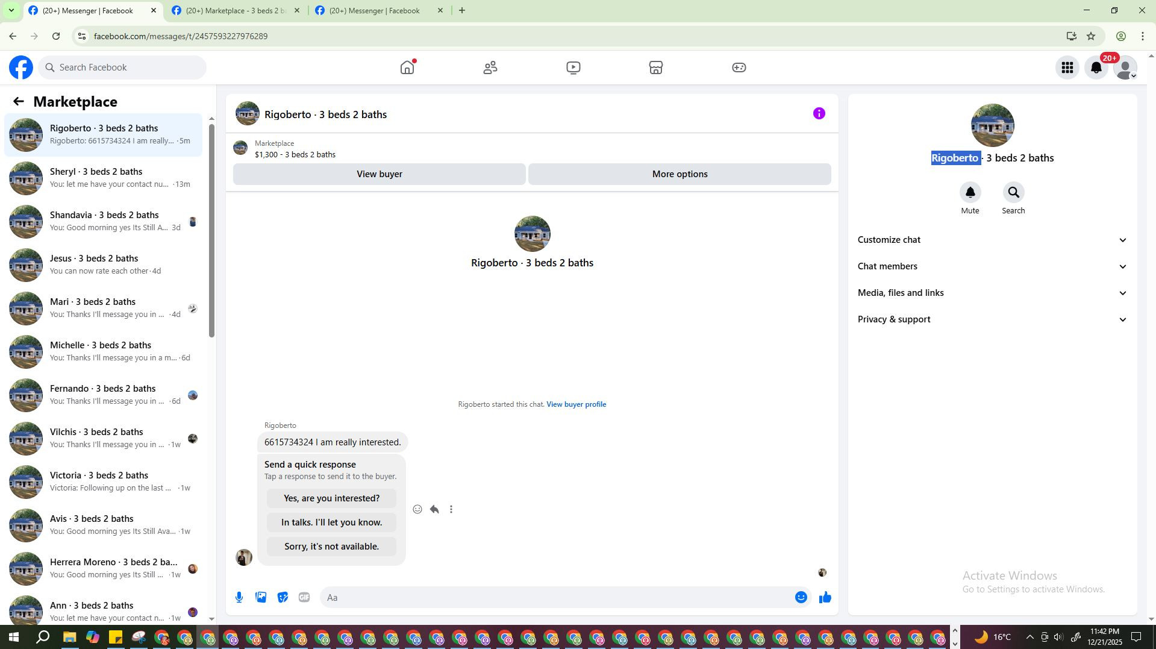Image resolution: width=1156 pixels, height=649 pixels.
Task: Click the Aa message input field
Action: click(x=557, y=597)
